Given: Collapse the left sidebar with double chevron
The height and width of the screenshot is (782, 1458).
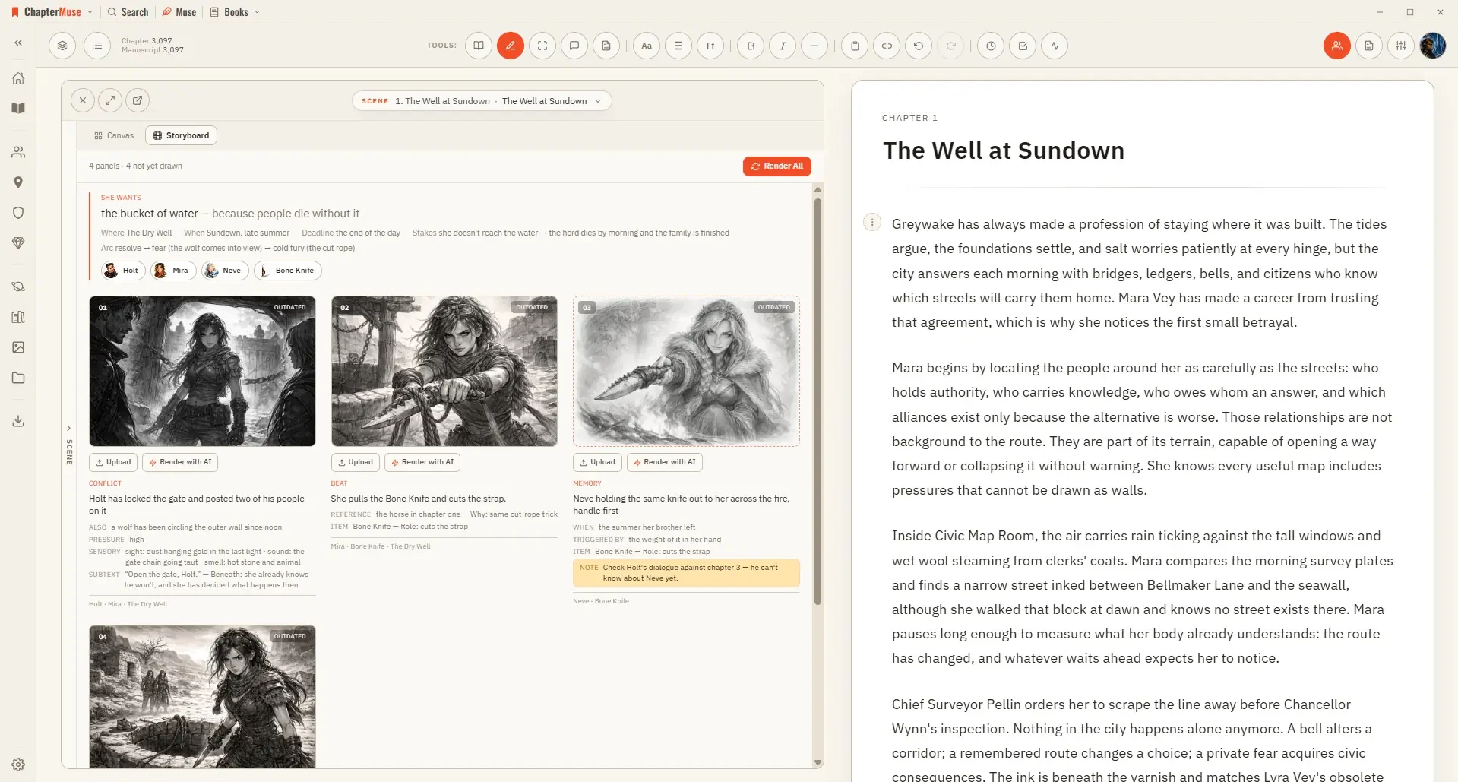Looking at the screenshot, I should pos(18,43).
